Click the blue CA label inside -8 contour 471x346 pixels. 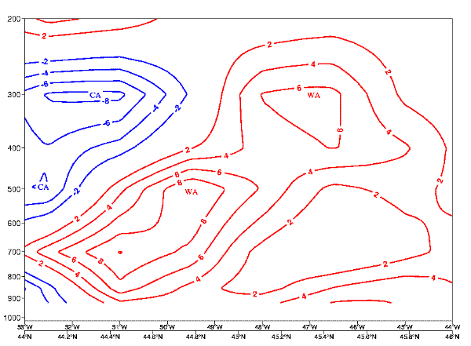point(95,95)
